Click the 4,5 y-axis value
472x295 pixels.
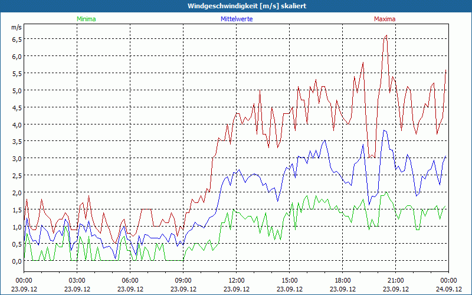[x=17, y=108]
